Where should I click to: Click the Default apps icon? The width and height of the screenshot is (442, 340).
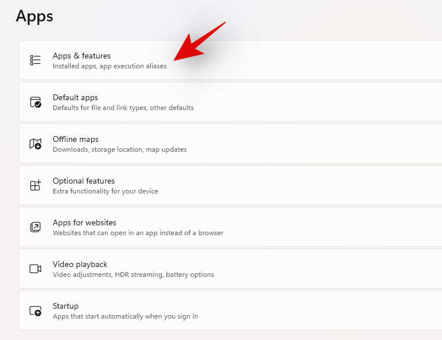coord(35,102)
